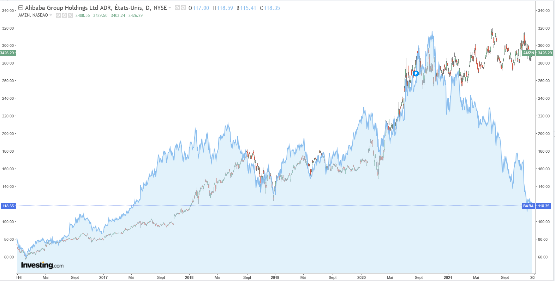555x281 pixels.
Task: Click the AMZN, NASDAQ legend label
Action: [x=33, y=15]
